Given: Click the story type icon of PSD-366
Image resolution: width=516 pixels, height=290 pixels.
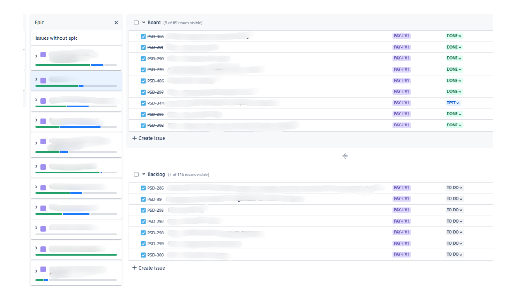Looking at the screenshot, I should click(143, 36).
